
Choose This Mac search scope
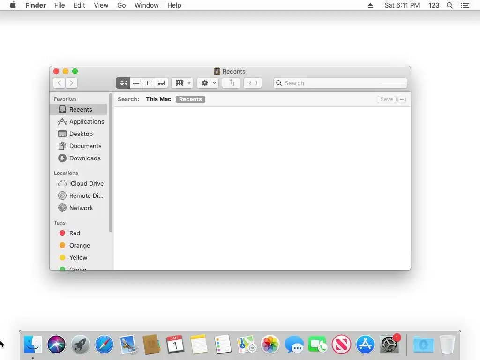click(x=158, y=99)
